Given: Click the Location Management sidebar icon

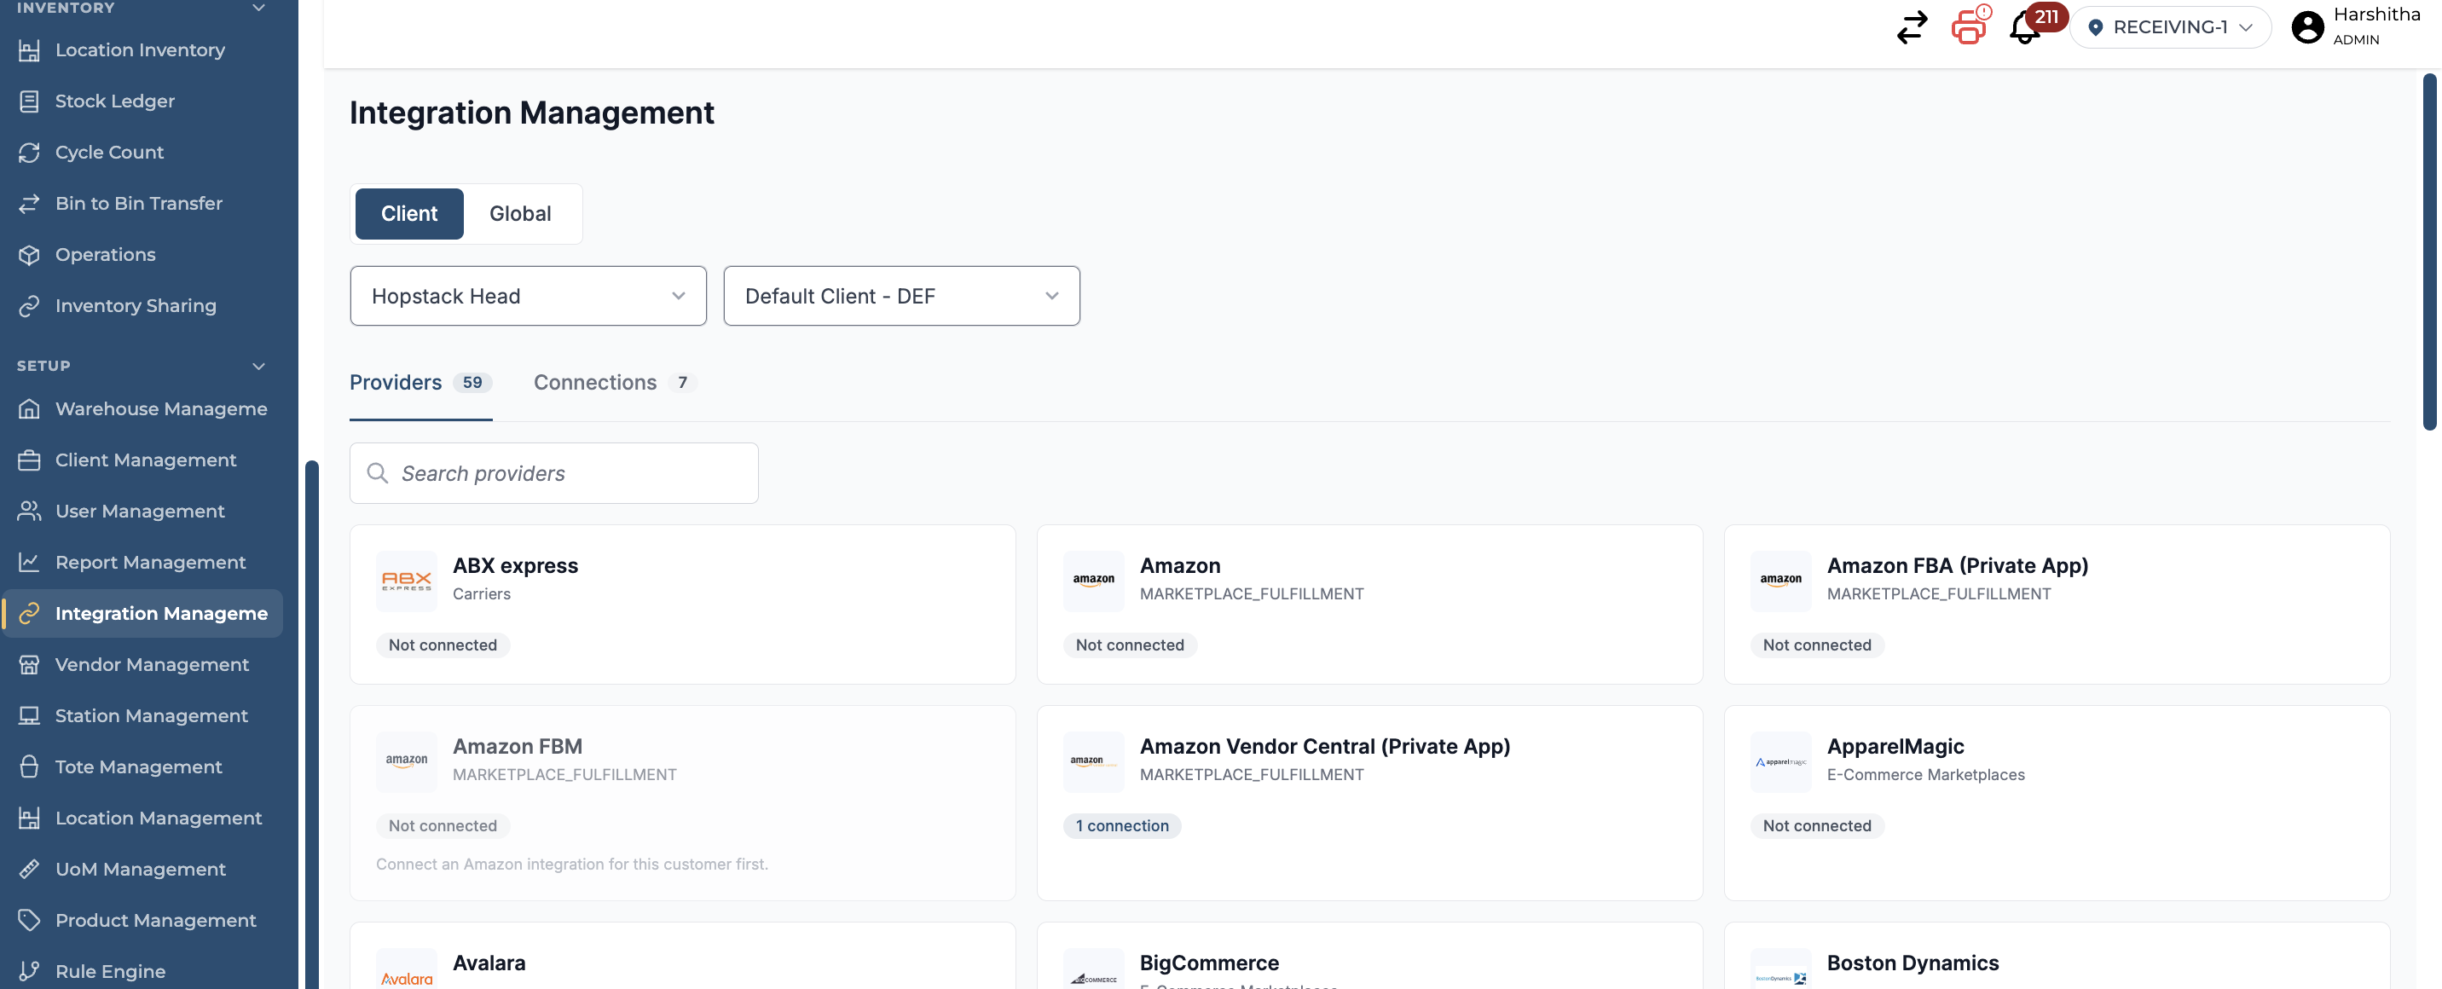Looking at the screenshot, I should click(29, 818).
